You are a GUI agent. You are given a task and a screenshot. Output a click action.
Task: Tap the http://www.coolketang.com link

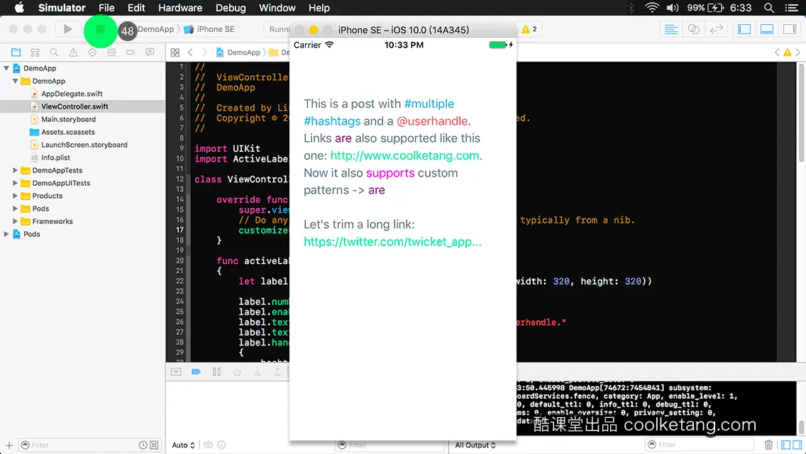click(x=404, y=156)
